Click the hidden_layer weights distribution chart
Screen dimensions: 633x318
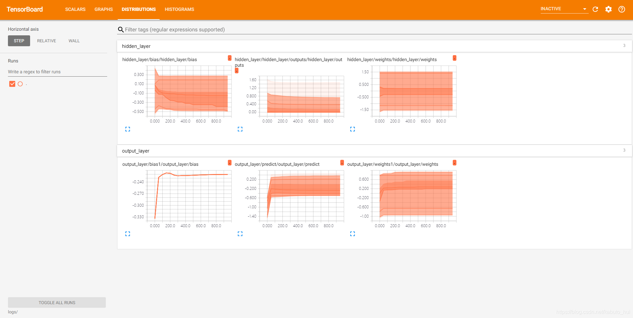414,91
